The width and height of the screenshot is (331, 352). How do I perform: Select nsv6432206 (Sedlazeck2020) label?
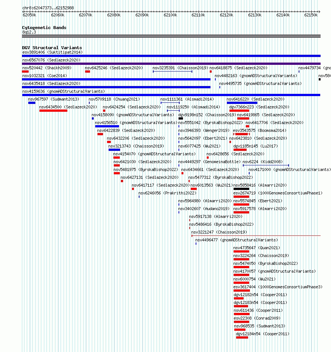point(136,139)
